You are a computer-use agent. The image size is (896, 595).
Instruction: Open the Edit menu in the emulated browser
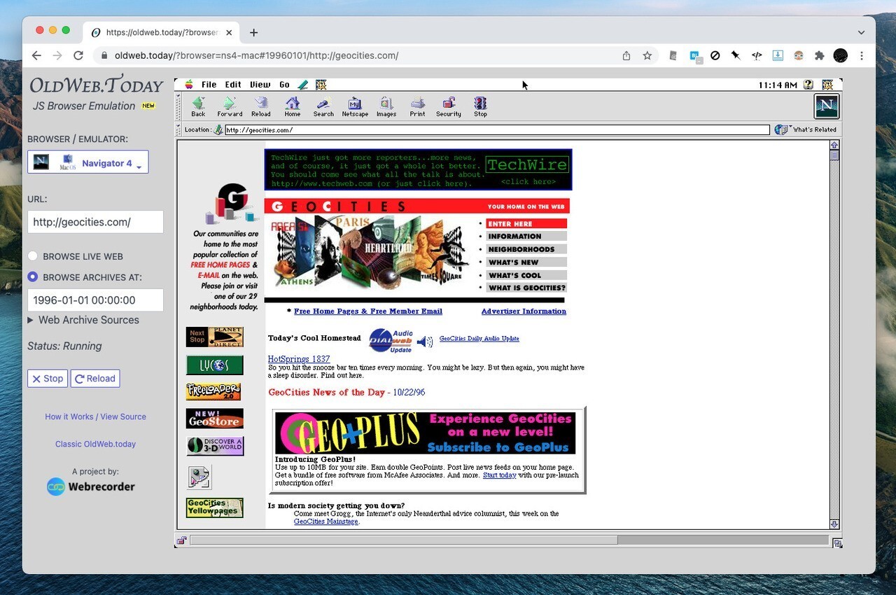coord(232,84)
